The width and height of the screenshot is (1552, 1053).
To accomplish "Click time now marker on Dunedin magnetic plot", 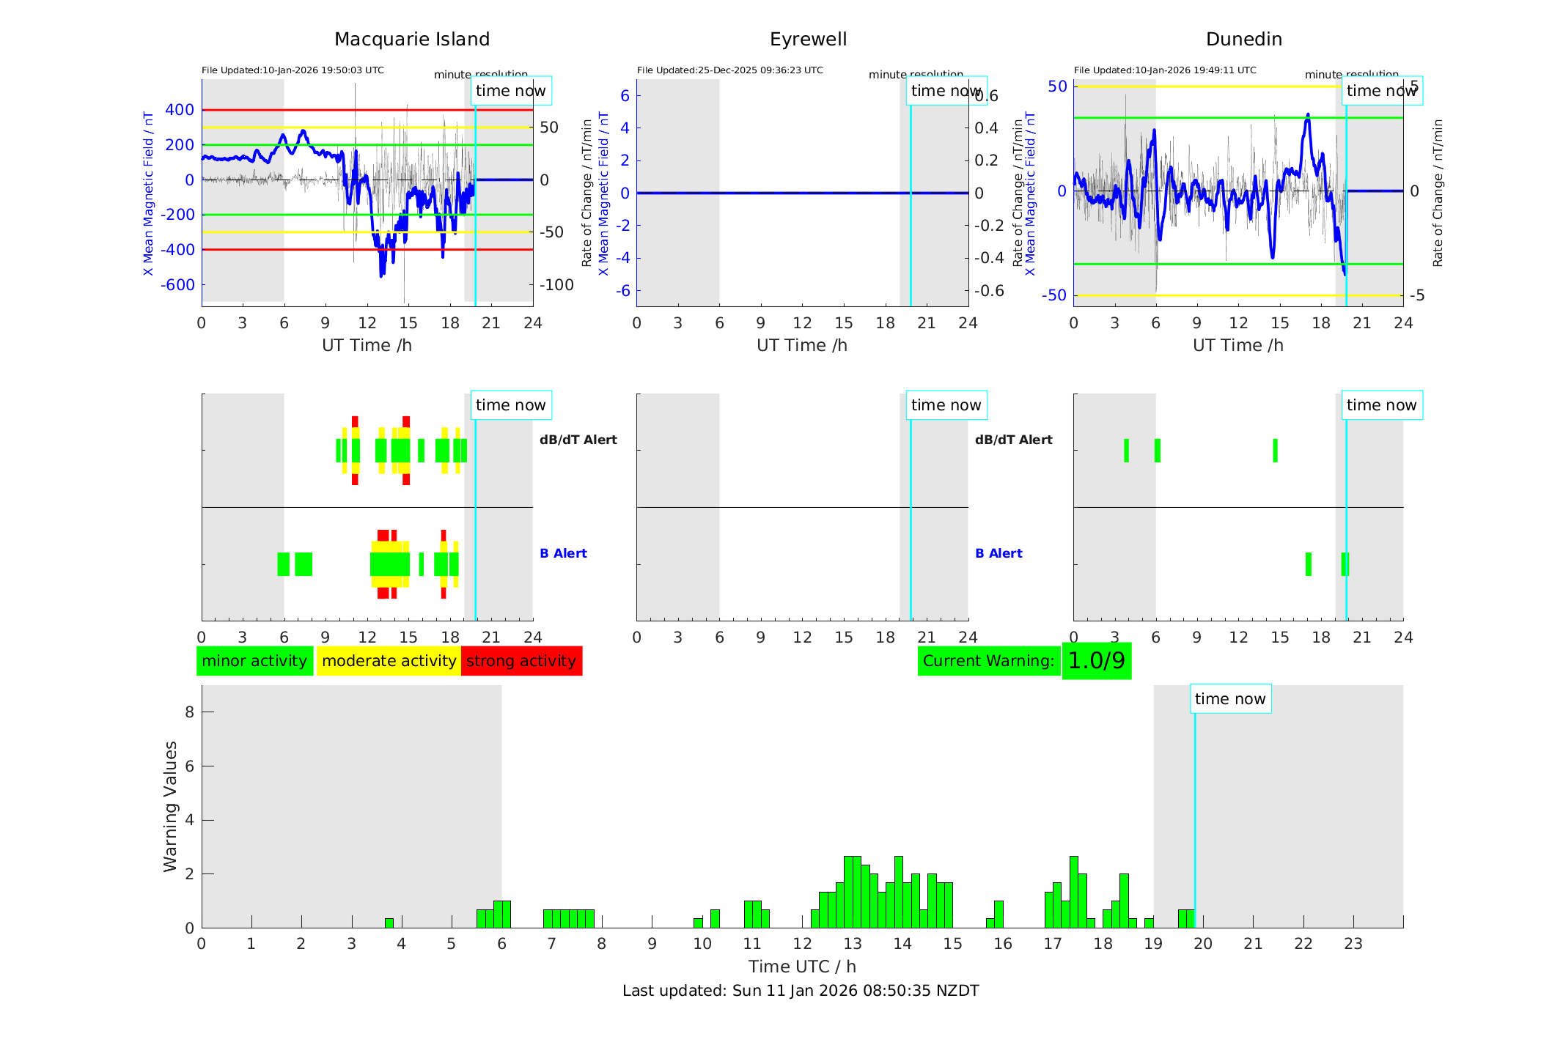I will (x=1381, y=91).
